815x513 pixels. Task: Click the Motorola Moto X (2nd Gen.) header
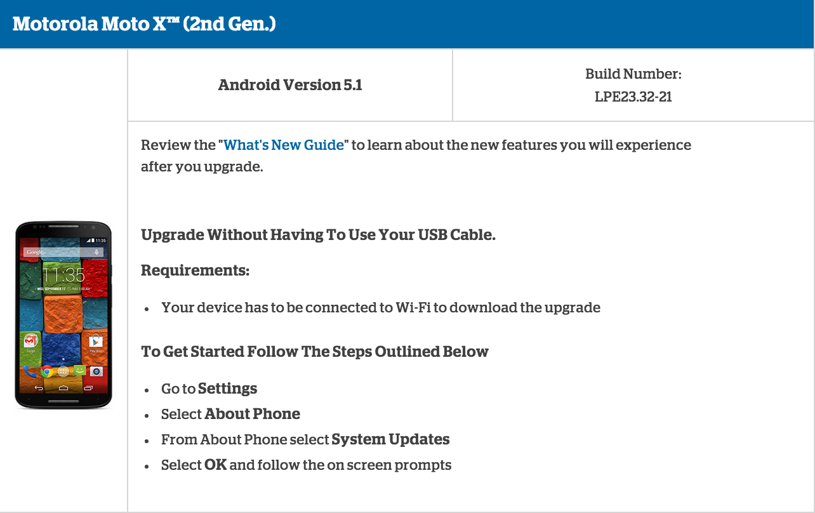pos(144,24)
